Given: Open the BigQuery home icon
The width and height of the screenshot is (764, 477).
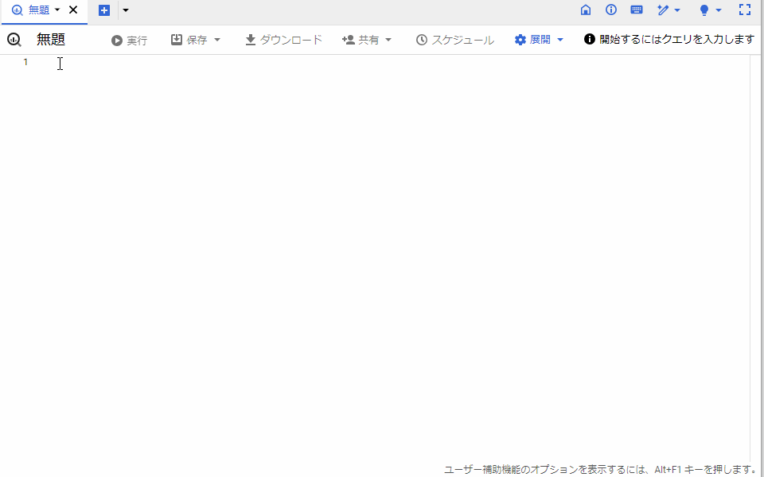Looking at the screenshot, I should [x=585, y=10].
